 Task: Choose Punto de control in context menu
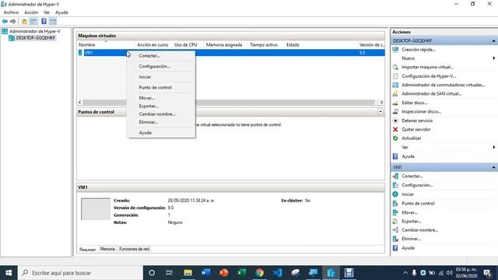161,87
